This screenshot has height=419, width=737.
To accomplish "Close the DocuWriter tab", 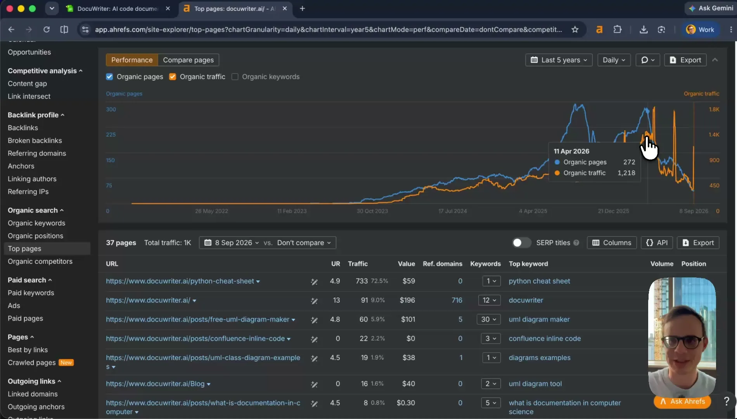I will (168, 9).
